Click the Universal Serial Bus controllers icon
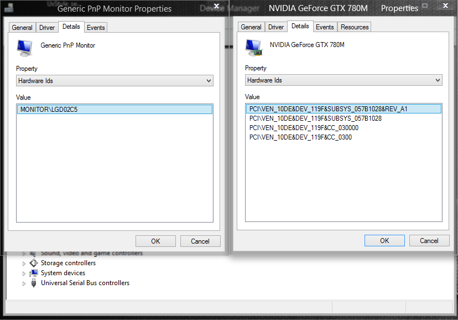Screen dimensions: 458x320 34,283
